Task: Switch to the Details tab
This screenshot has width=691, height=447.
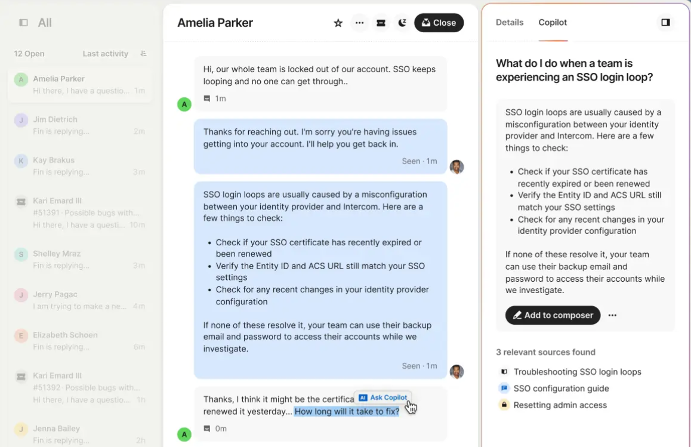Action: [x=510, y=23]
